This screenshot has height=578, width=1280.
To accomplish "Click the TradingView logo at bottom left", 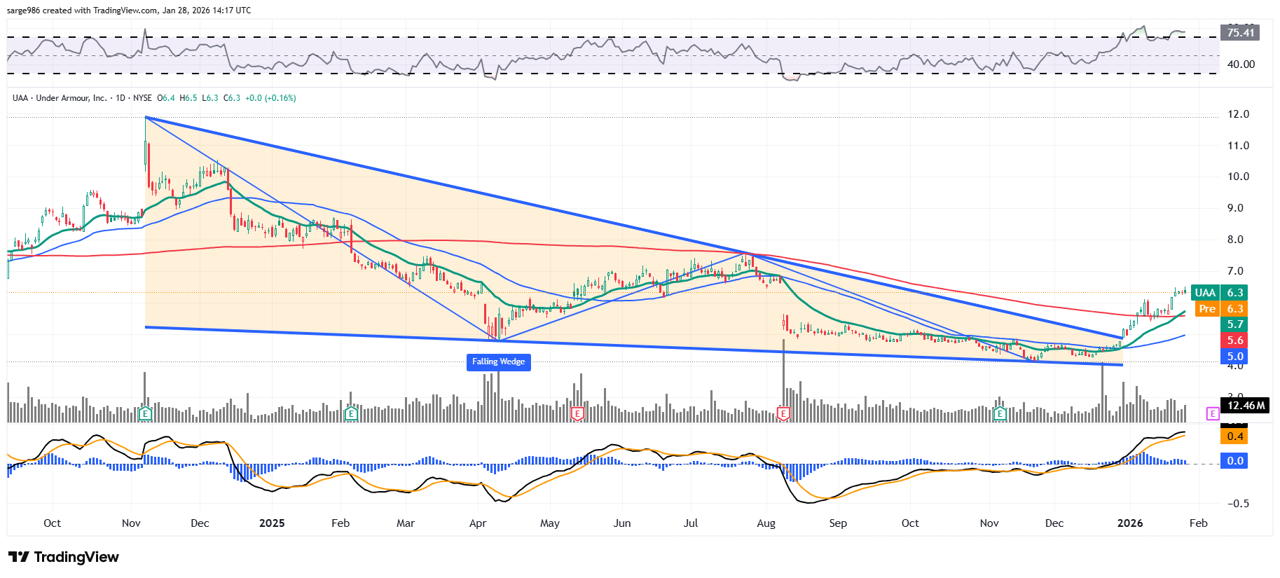I will [64, 557].
